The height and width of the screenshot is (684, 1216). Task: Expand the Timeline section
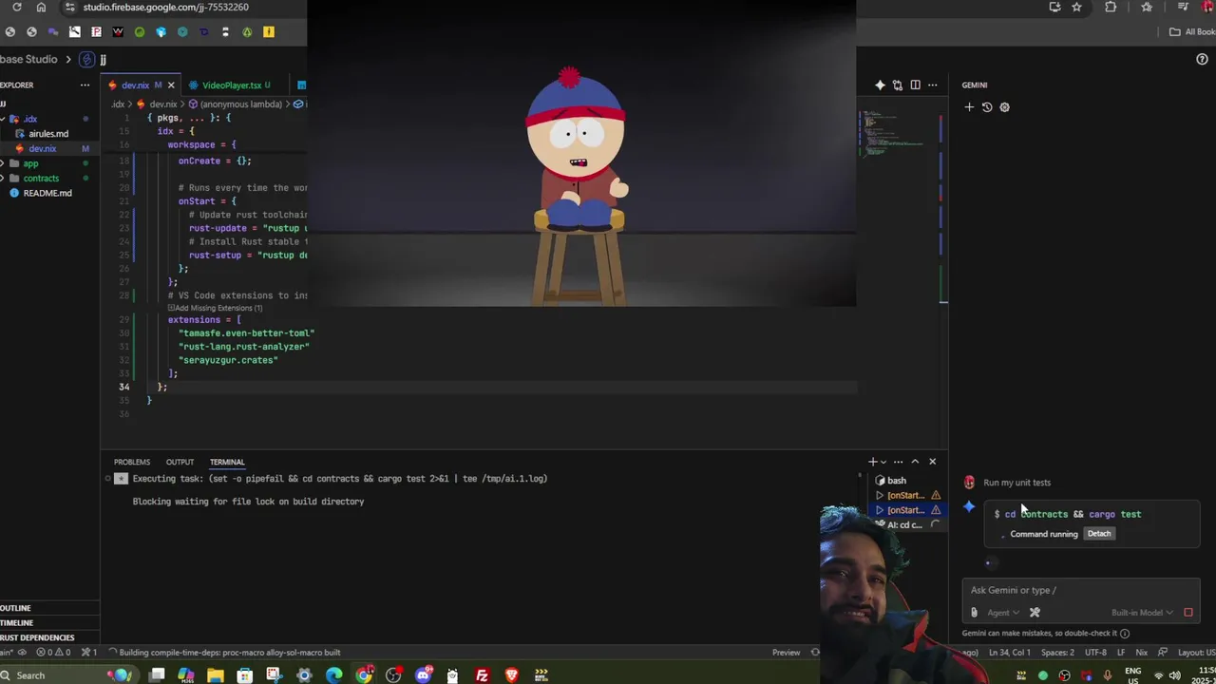[x=47, y=623]
